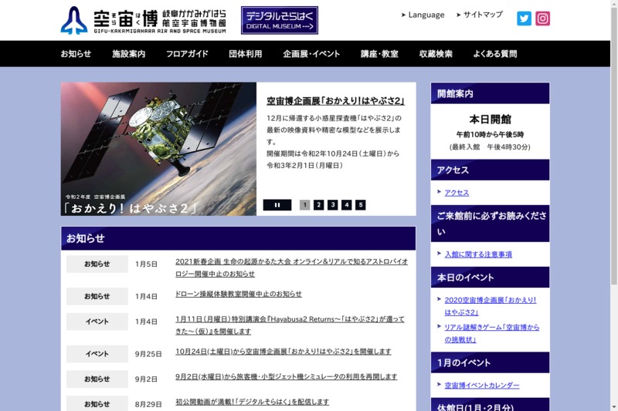Open the Instagram icon link
Viewport: 618px width, 411px height.
(x=543, y=19)
